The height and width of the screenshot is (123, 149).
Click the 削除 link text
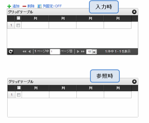coord(31,6)
